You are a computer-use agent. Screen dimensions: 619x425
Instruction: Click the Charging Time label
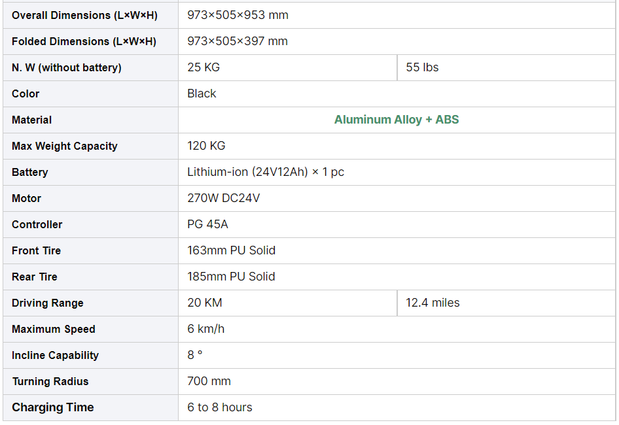(52, 407)
